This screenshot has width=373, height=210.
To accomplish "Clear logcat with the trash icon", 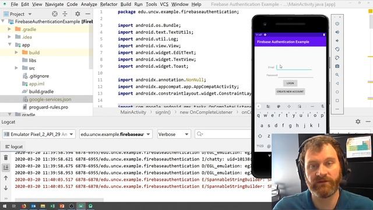I will (6, 157).
